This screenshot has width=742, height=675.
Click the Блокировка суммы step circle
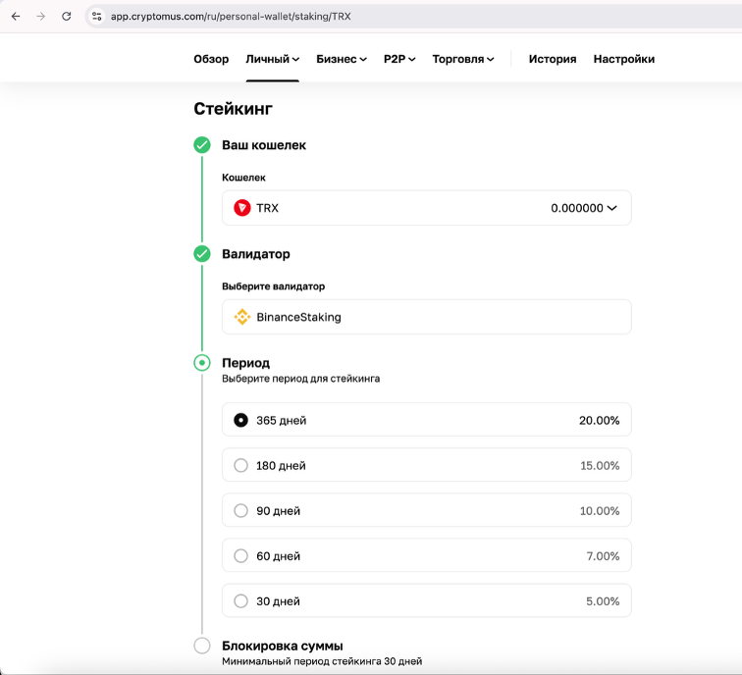(202, 646)
